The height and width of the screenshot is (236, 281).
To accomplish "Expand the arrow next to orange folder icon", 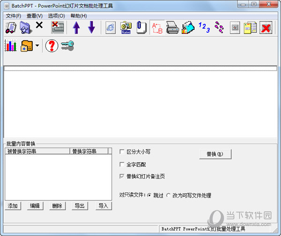I will pos(37,46).
